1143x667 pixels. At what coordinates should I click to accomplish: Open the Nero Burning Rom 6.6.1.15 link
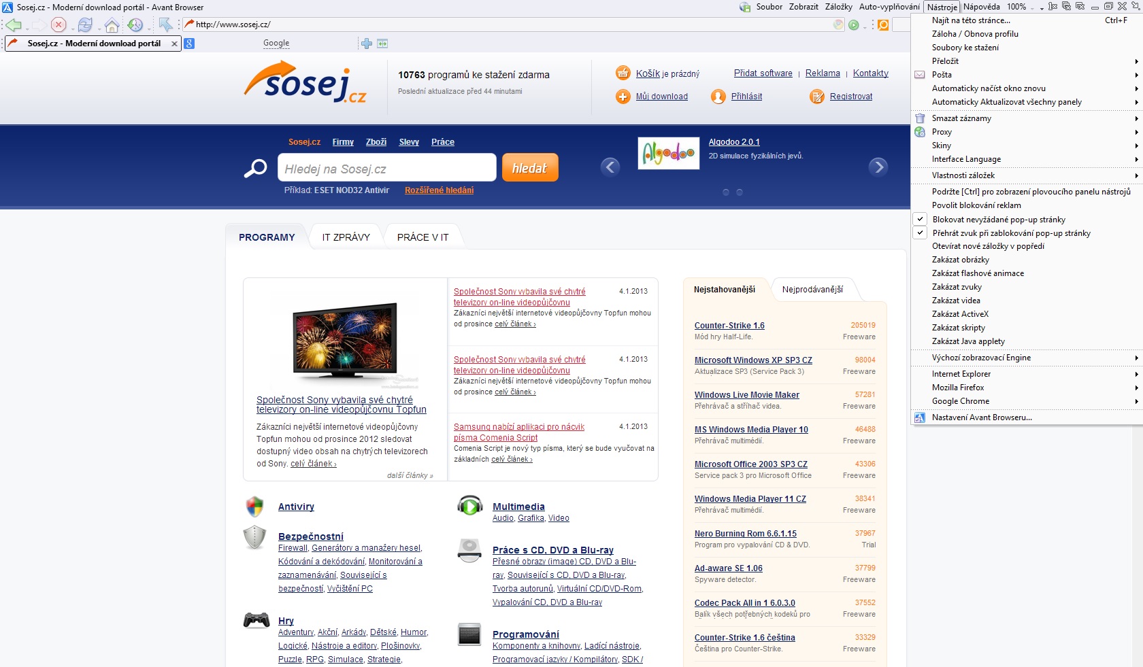(x=746, y=534)
